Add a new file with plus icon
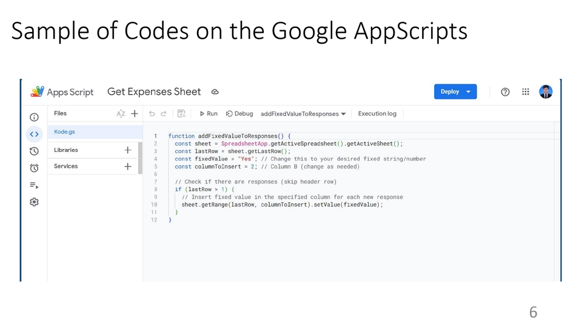This screenshot has height=327, width=582. click(135, 113)
